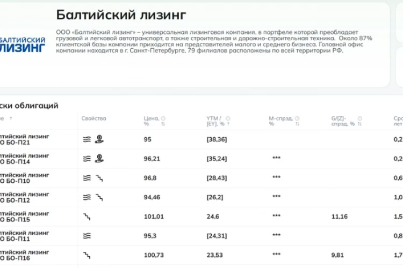Viewport: 403px width, 268px height.
Task: Click the price value 95
Action: 148,139
